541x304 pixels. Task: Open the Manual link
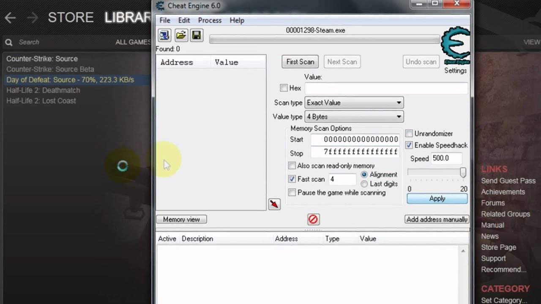[x=492, y=225]
